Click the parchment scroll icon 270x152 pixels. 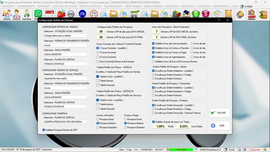click(228, 14)
